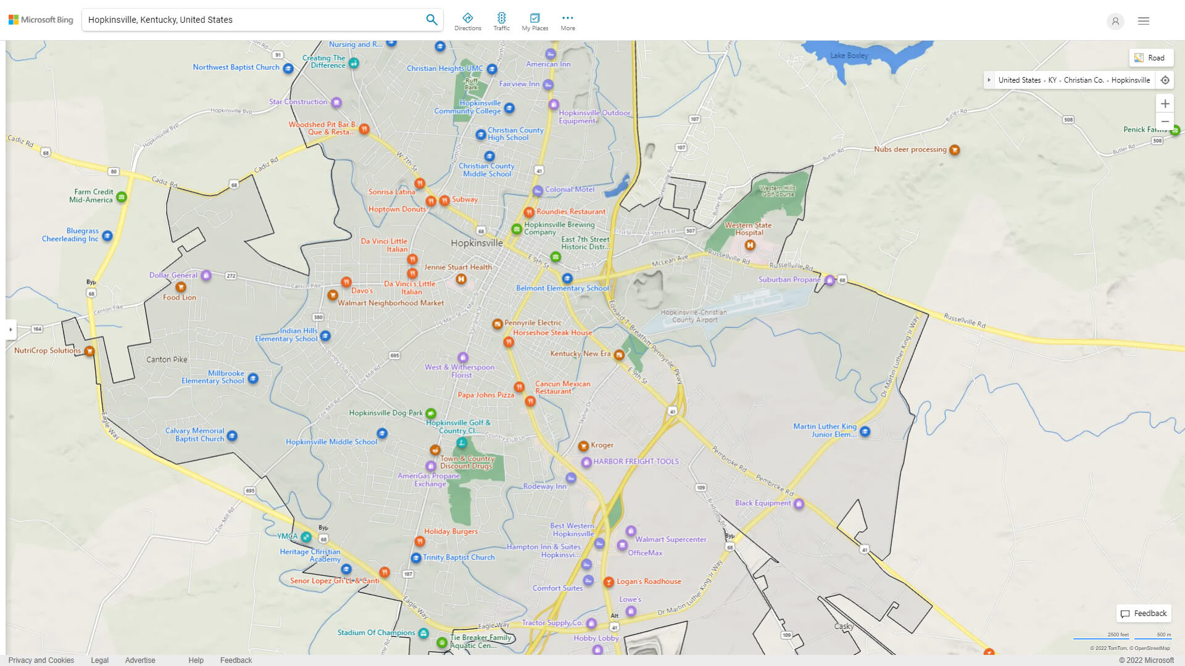Click the Microsoft Bing logo
1185x666 pixels.
point(40,19)
